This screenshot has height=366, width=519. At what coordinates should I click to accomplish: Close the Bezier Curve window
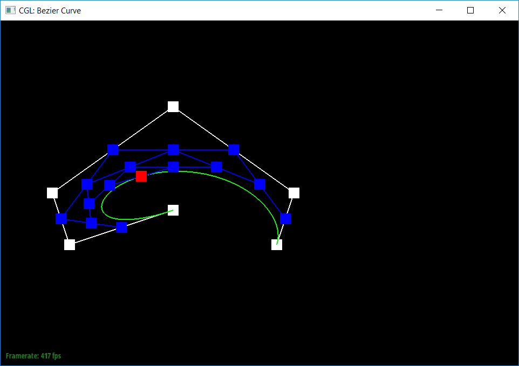502,10
